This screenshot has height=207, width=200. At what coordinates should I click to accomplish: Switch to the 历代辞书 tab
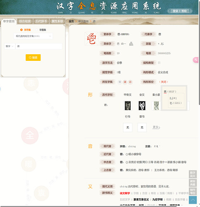[41, 22]
